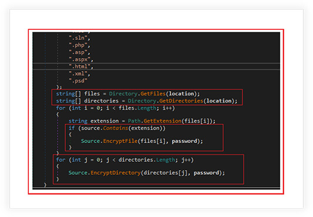The width and height of the screenshot is (313, 217).
Task: Click the Directory.GetFiles(location) line
Action: [128, 94]
